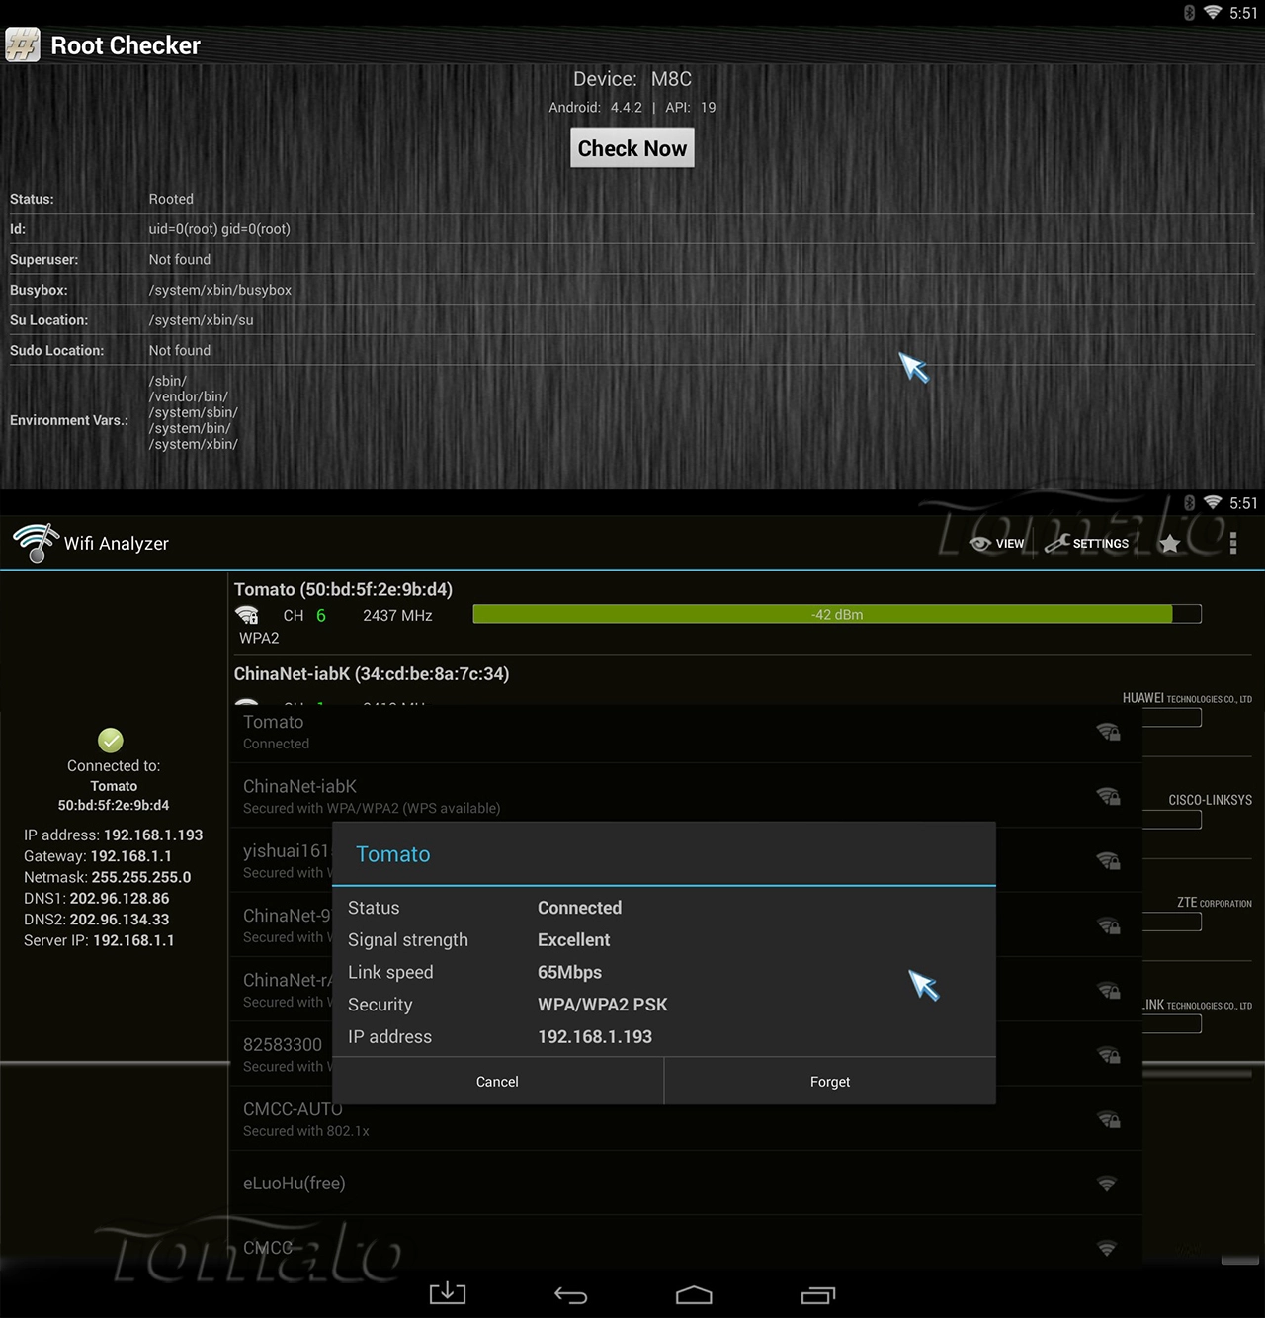Select the ChinaNet-iabK network row
The image size is (1265, 1318).
(x=685, y=796)
